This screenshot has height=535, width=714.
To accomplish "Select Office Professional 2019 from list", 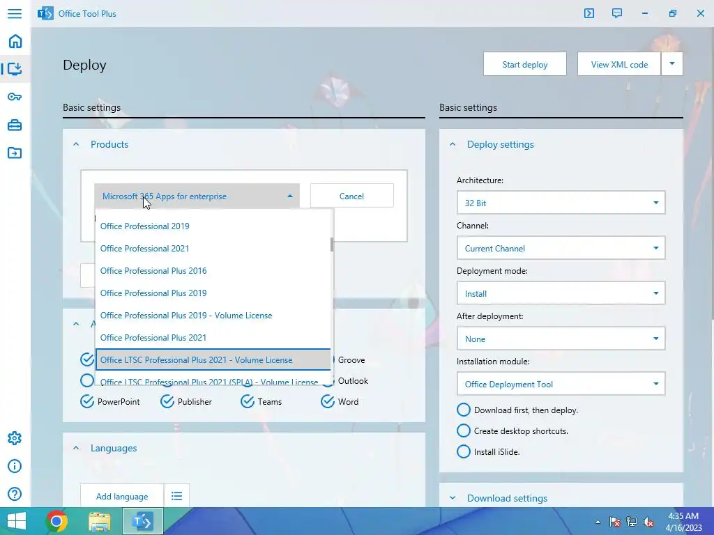I will tap(213, 226).
